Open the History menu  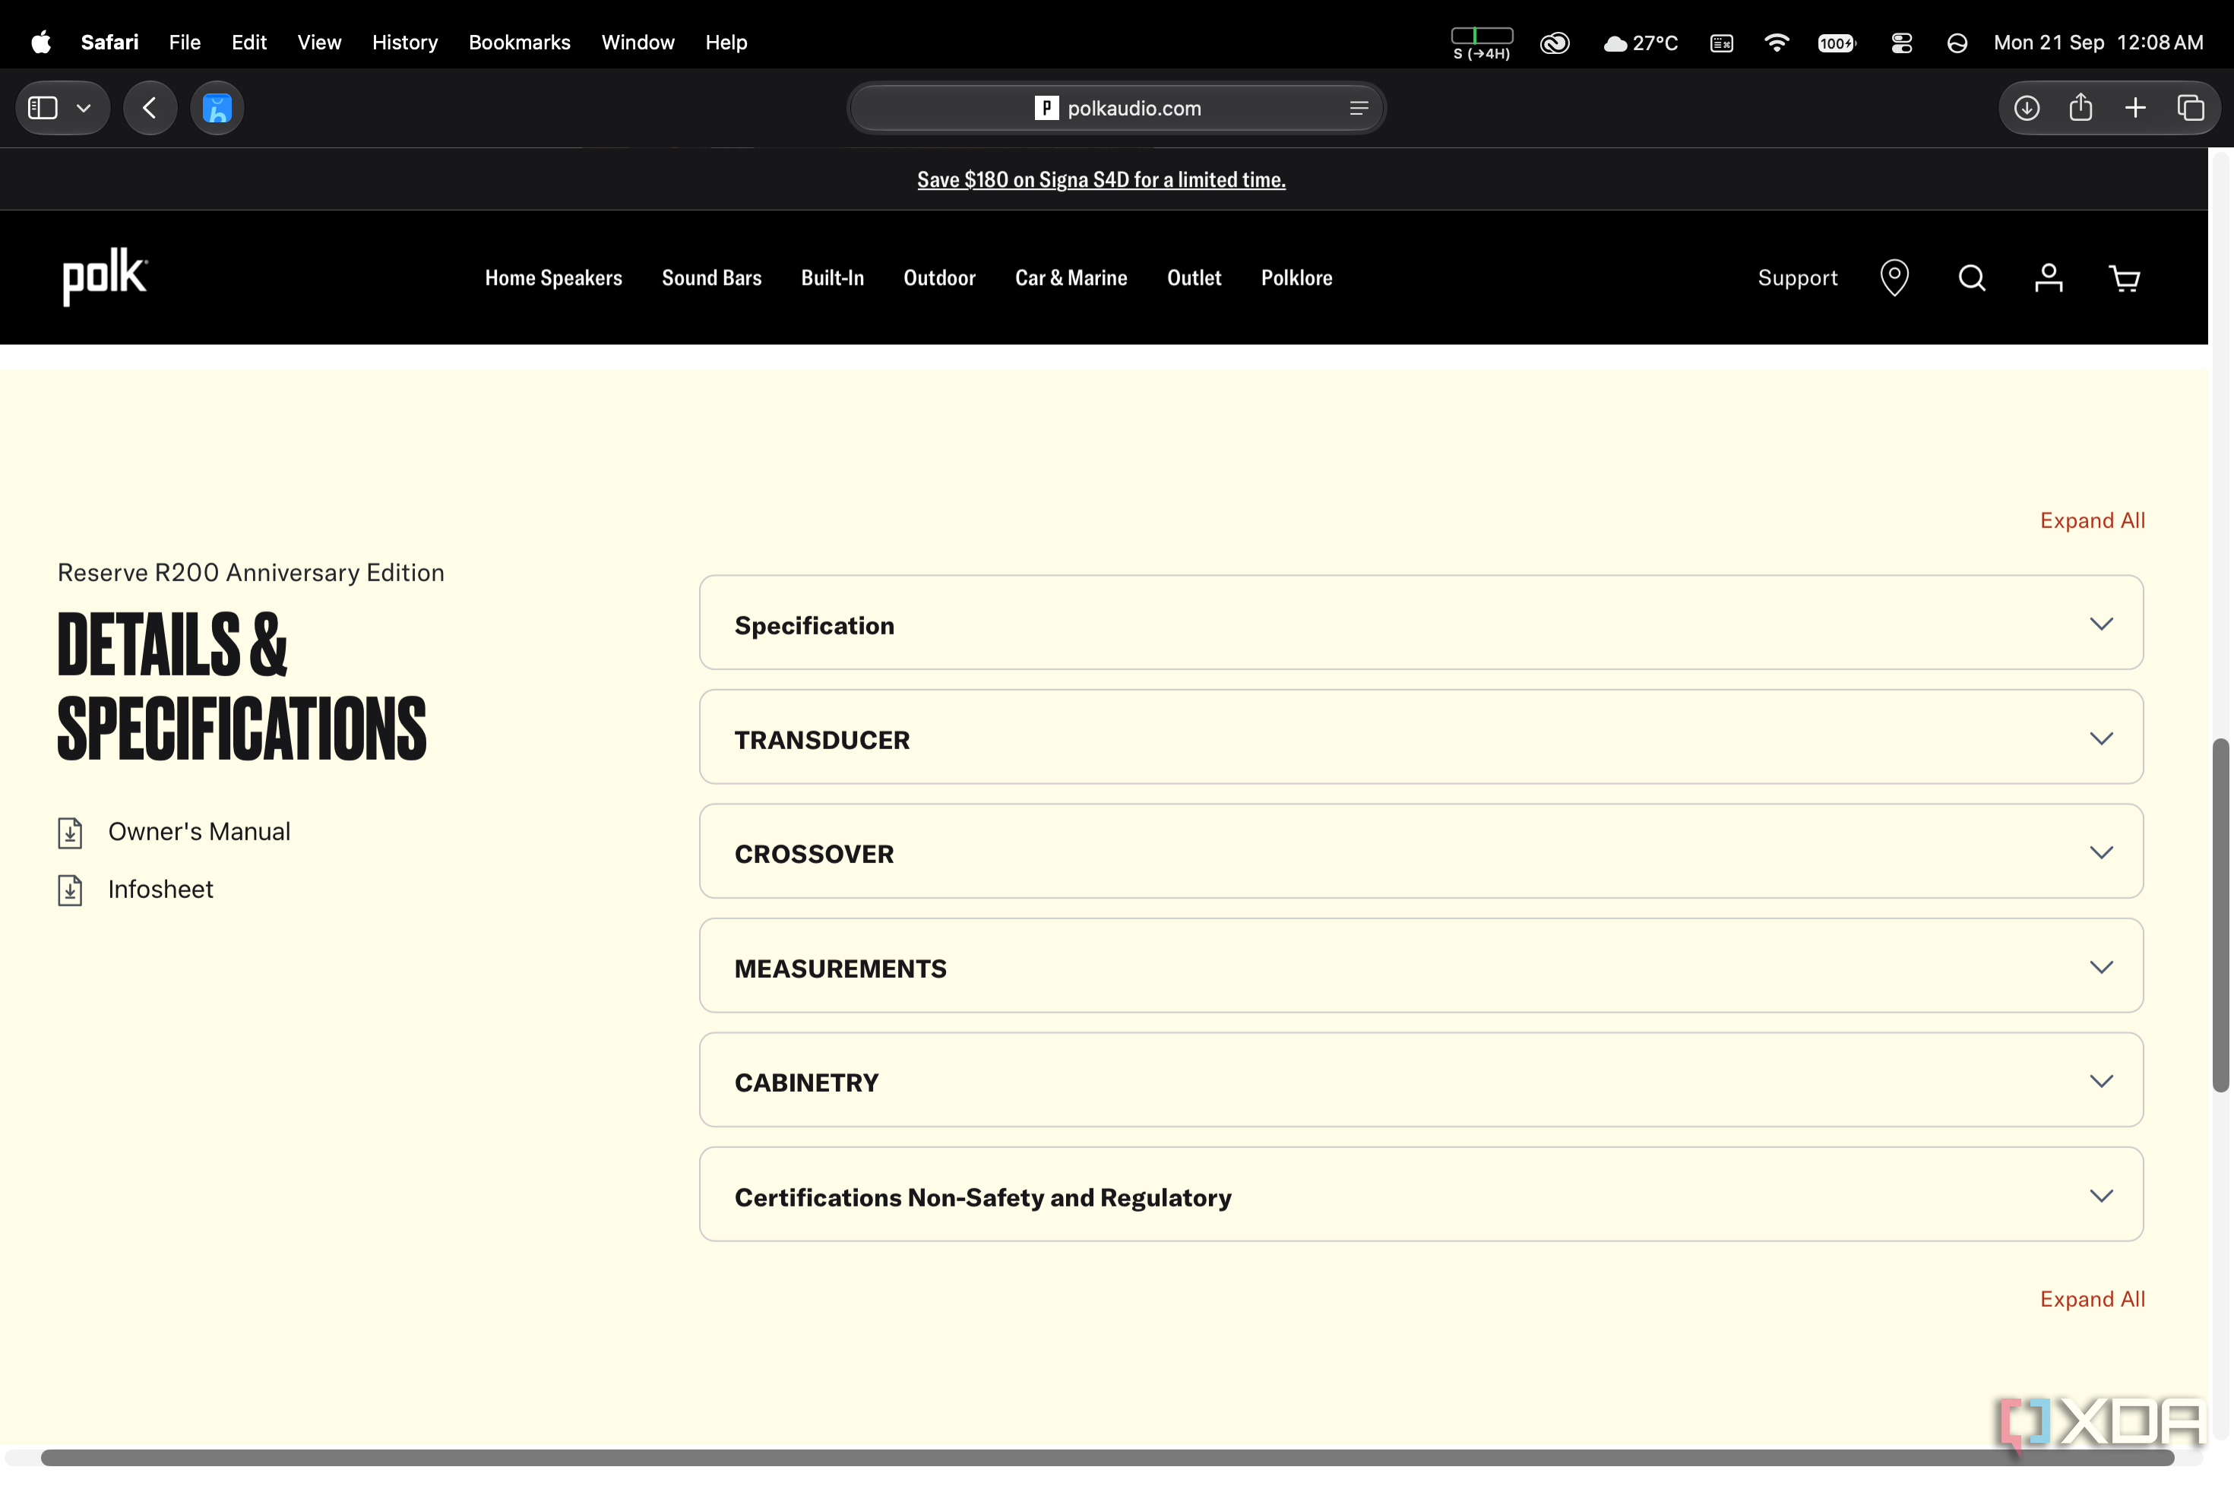click(x=404, y=42)
